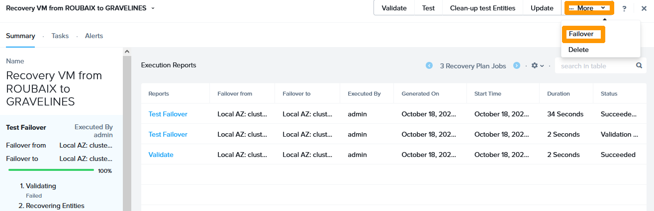
Task: Choose Delete from the More menu
Action: [x=578, y=50]
